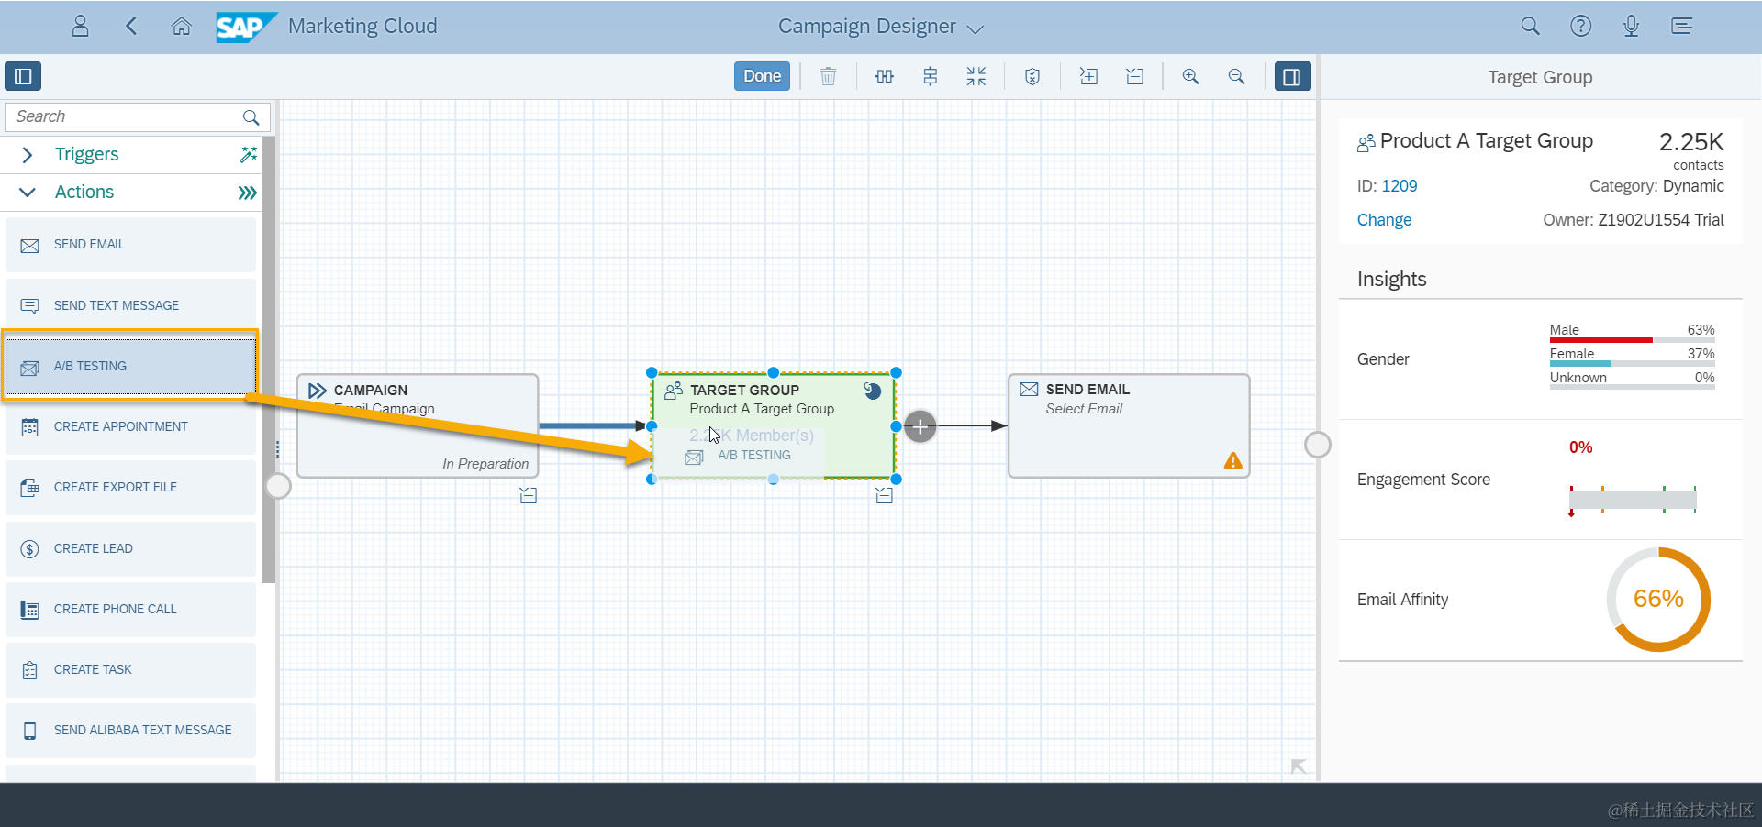The width and height of the screenshot is (1762, 827).
Task: Click the 2.25K contacts count
Action: coord(1691,143)
